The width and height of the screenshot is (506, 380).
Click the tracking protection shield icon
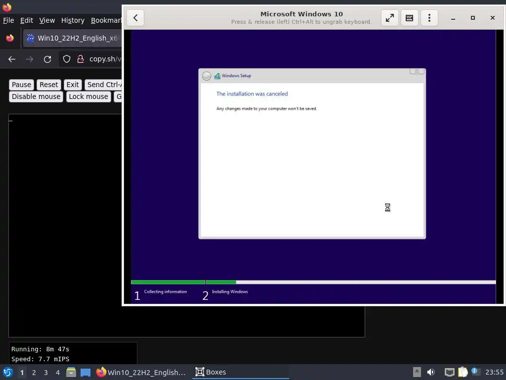[x=67, y=59]
